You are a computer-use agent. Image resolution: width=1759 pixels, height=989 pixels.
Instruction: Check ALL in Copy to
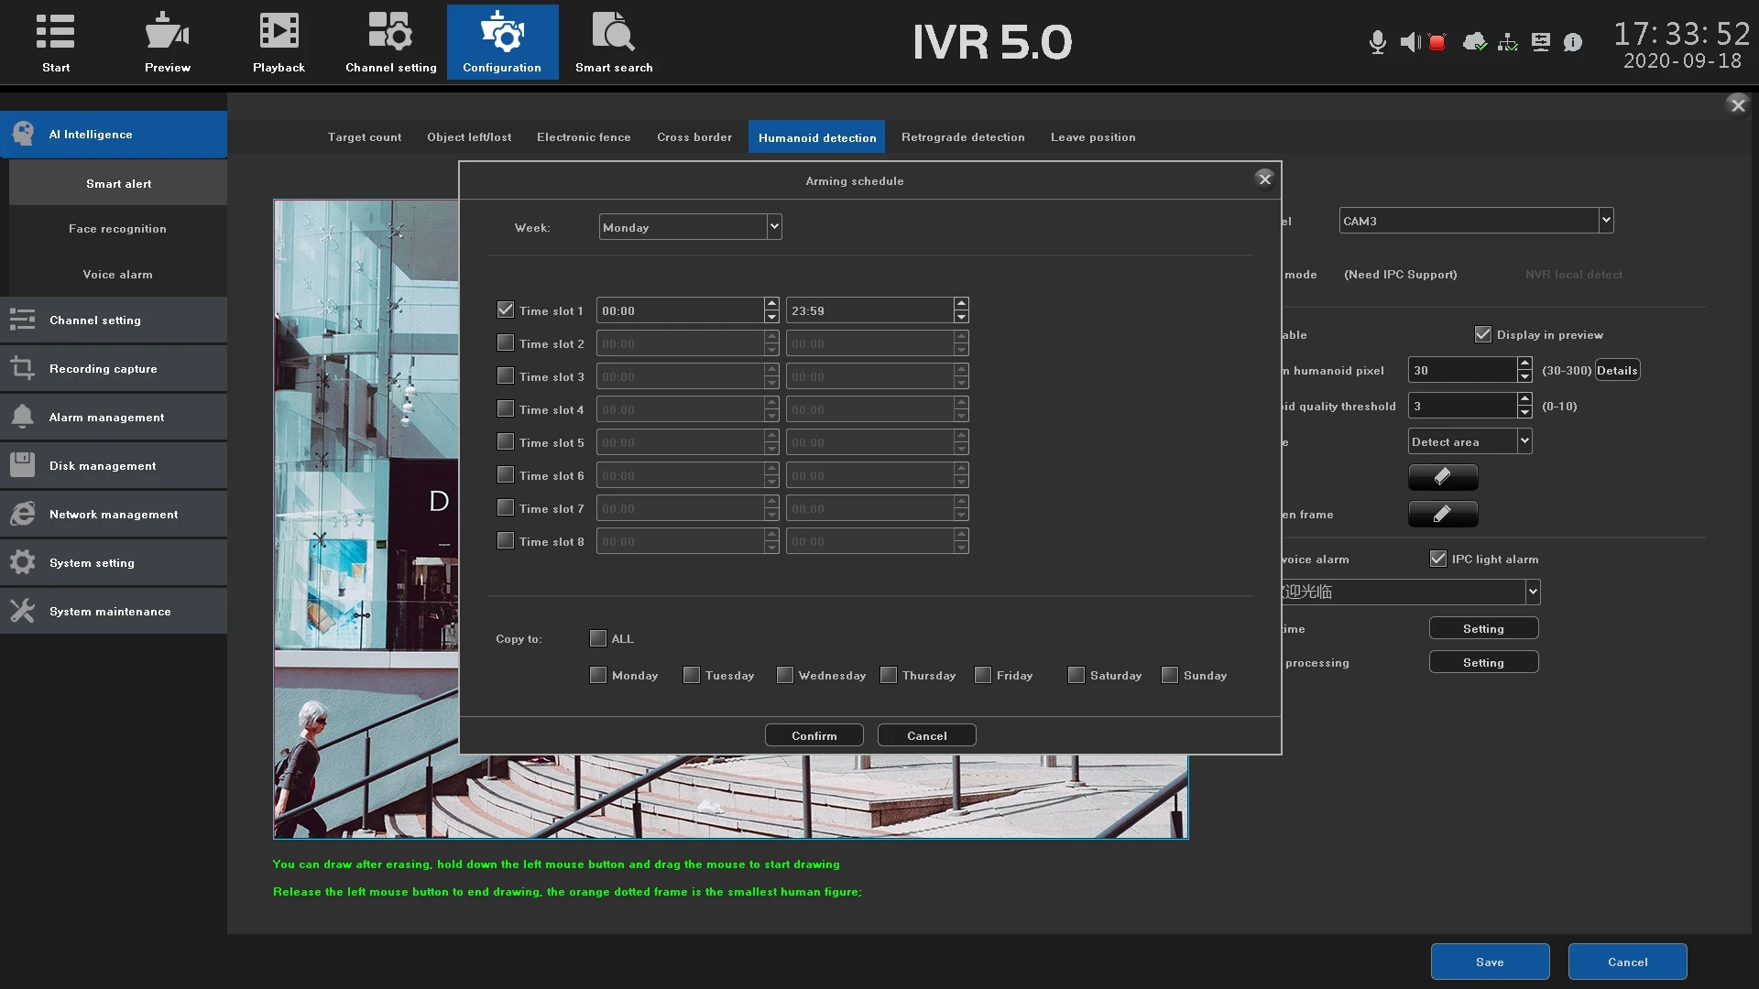click(x=598, y=638)
